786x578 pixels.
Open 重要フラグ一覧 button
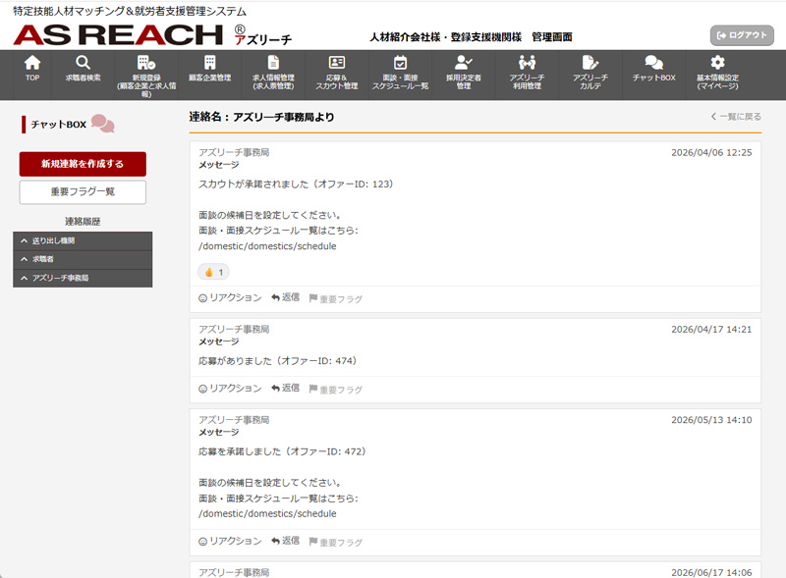(83, 191)
